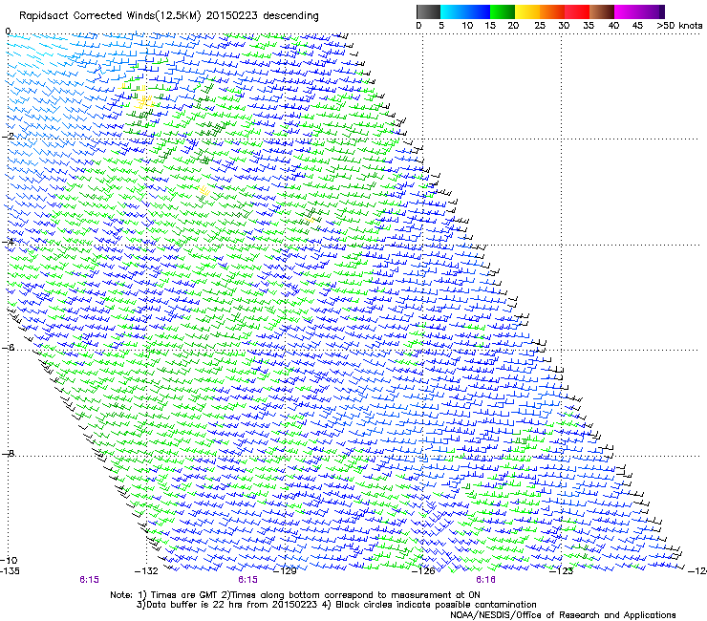Image resolution: width=707 pixels, height=621 pixels.
Task: Click the '>50 knots' legend label
Action: [x=679, y=26]
